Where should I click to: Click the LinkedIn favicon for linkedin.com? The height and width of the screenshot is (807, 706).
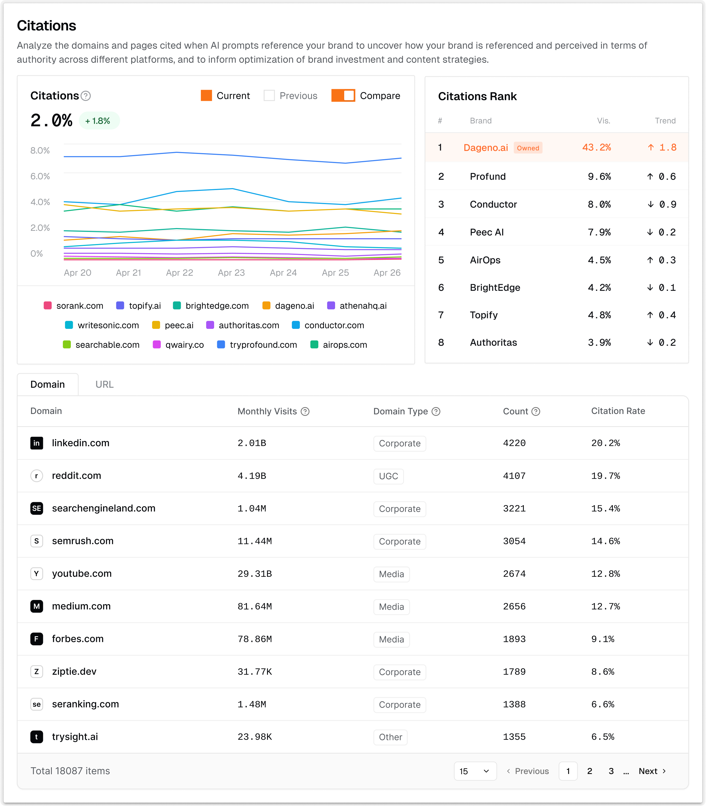(x=37, y=443)
